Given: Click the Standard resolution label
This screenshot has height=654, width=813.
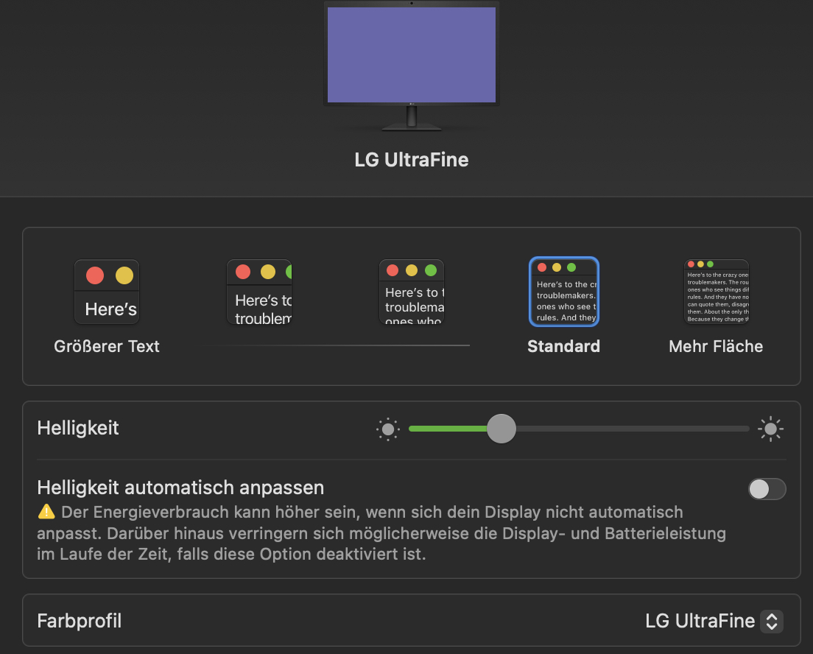Looking at the screenshot, I should coord(563,346).
